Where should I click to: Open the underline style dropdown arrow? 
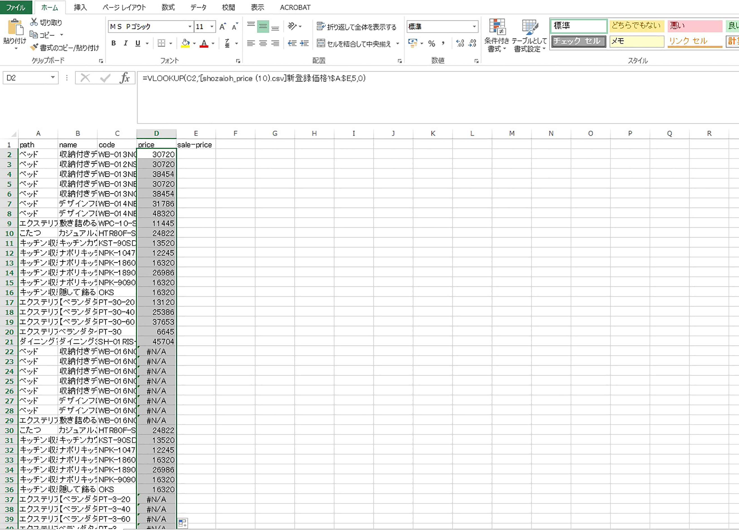pyautogui.click(x=147, y=43)
